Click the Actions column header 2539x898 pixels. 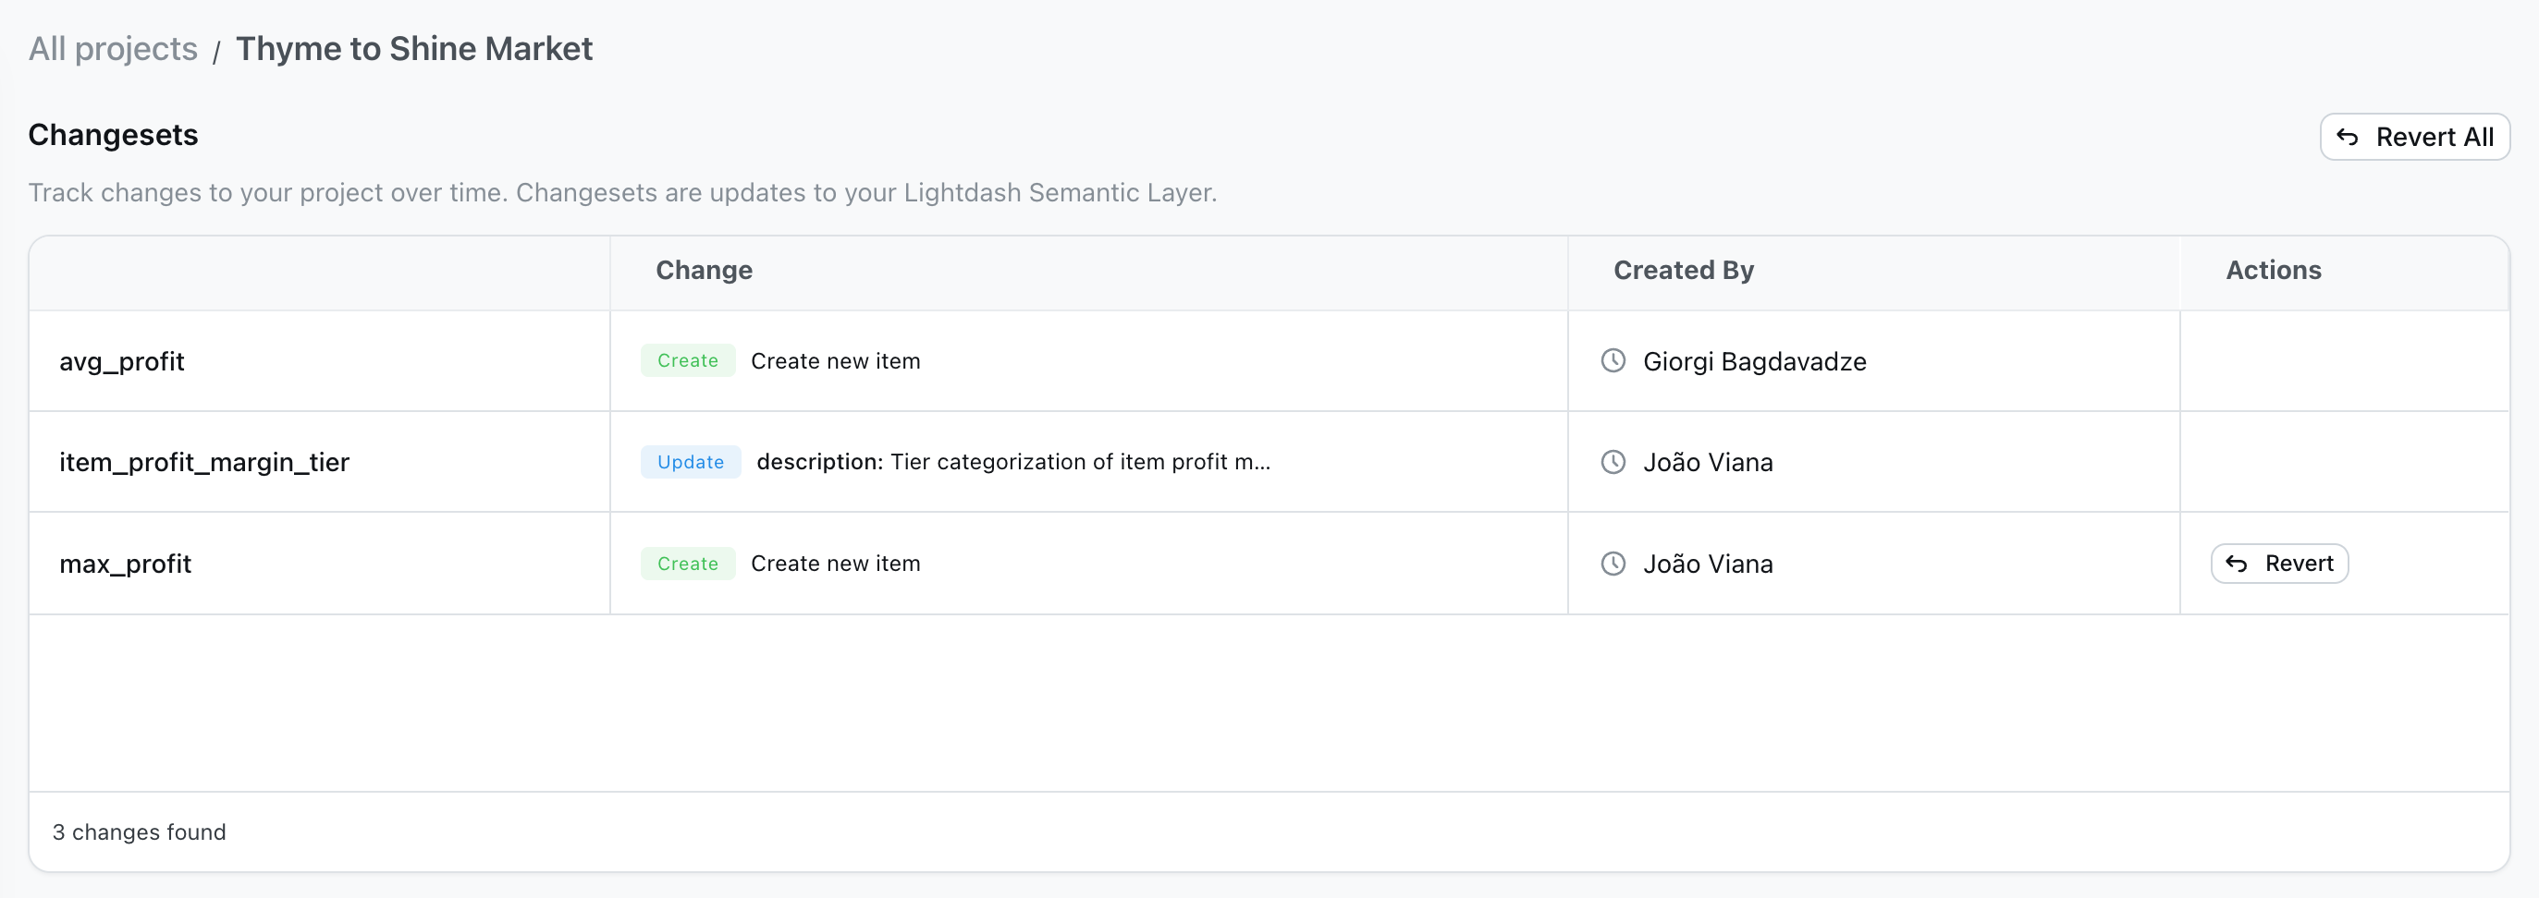click(2272, 270)
